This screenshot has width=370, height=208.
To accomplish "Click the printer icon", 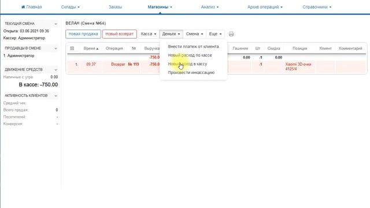I will tap(231, 34).
